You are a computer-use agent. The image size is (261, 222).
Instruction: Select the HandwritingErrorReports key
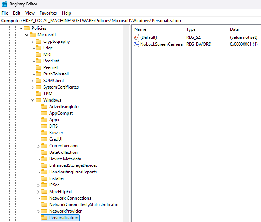tap(73, 172)
